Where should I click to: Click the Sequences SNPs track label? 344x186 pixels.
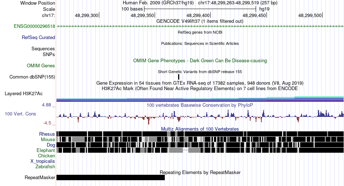pos(43,51)
